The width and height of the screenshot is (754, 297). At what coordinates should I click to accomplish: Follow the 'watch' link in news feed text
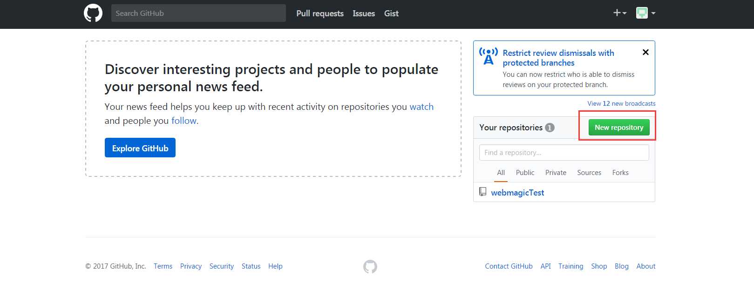point(421,107)
